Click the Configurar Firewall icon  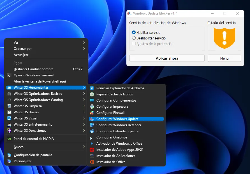92,113
